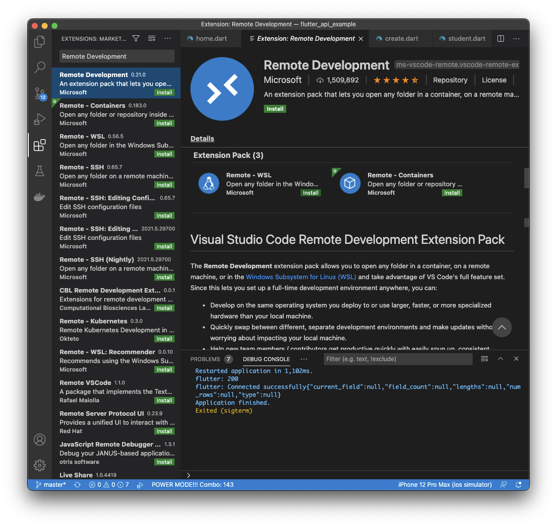
Task: Open the Run and Debug view
Action: [39, 119]
